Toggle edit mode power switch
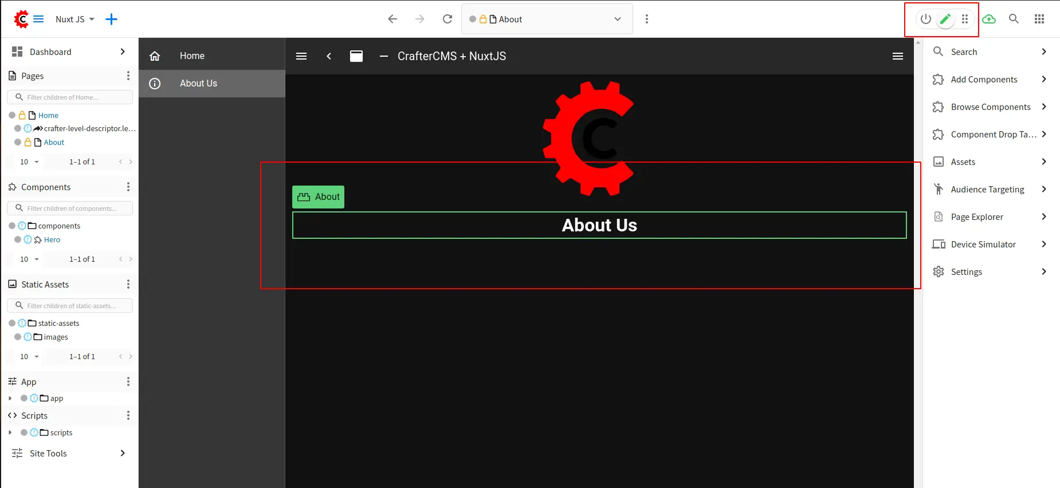Viewport: 1060px width, 488px height. [x=925, y=19]
